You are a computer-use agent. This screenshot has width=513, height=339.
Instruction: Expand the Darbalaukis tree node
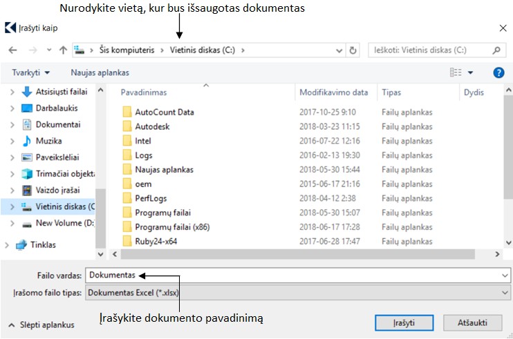(12, 108)
